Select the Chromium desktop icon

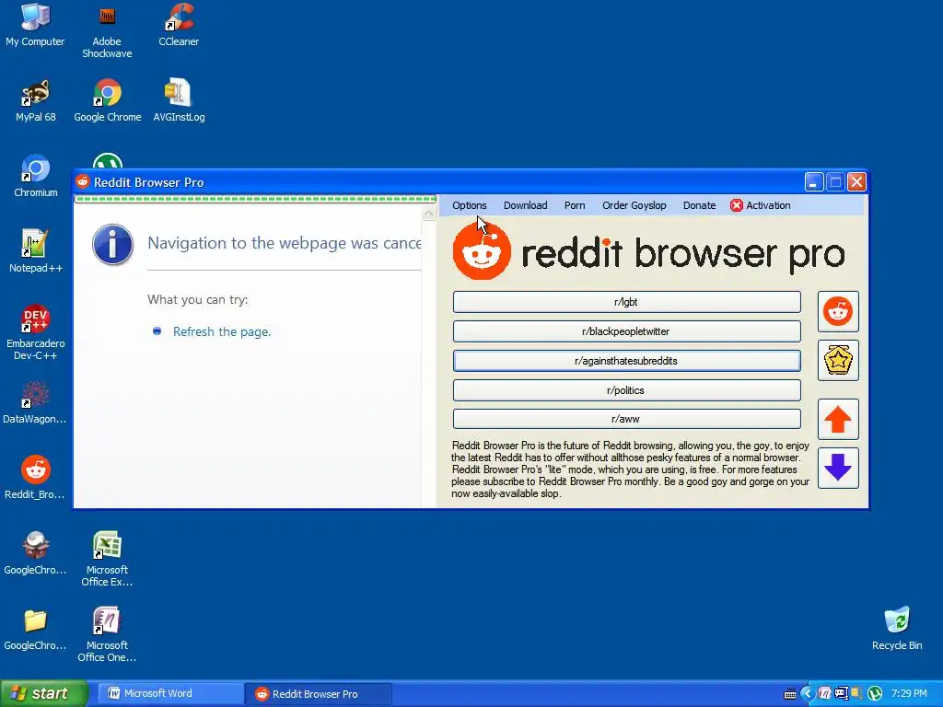[x=36, y=176]
